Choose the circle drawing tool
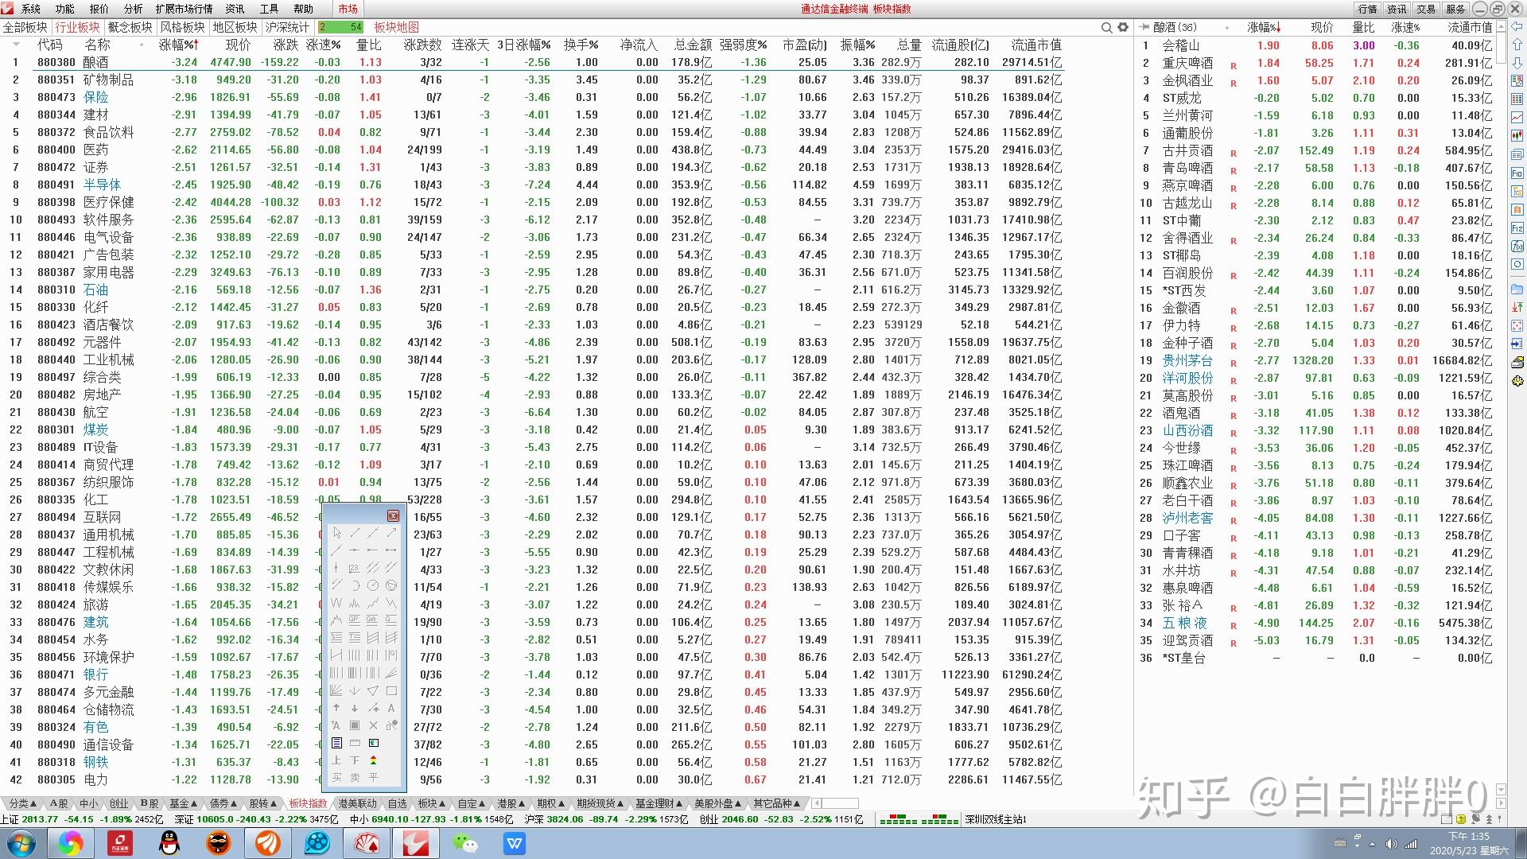The image size is (1527, 859). point(373,585)
